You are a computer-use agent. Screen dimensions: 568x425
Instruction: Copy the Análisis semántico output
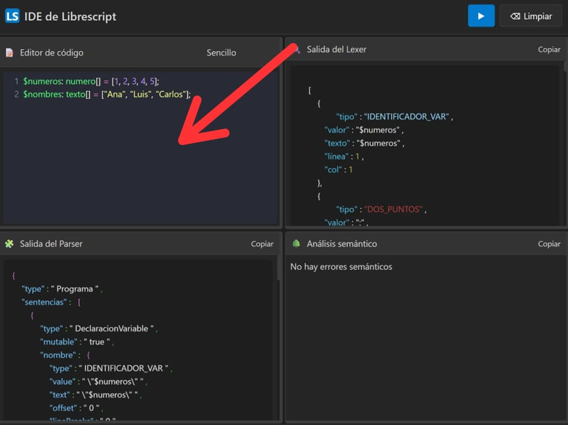point(549,244)
